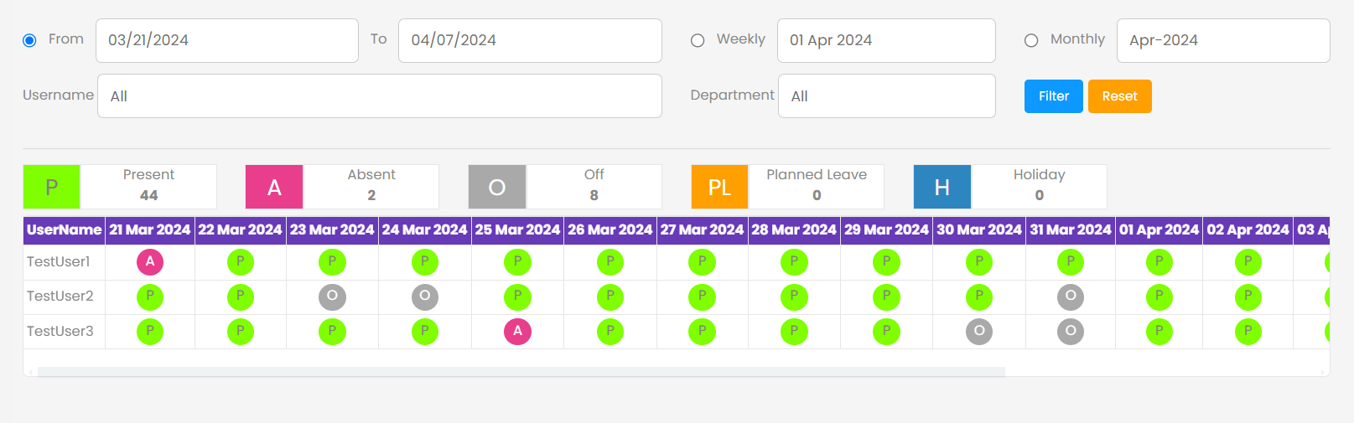Image resolution: width=1354 pixels, height=423 pixels.
Task: Click the horizontal table scrollbar
Action: pyautogui.click(x=521, y=372)
